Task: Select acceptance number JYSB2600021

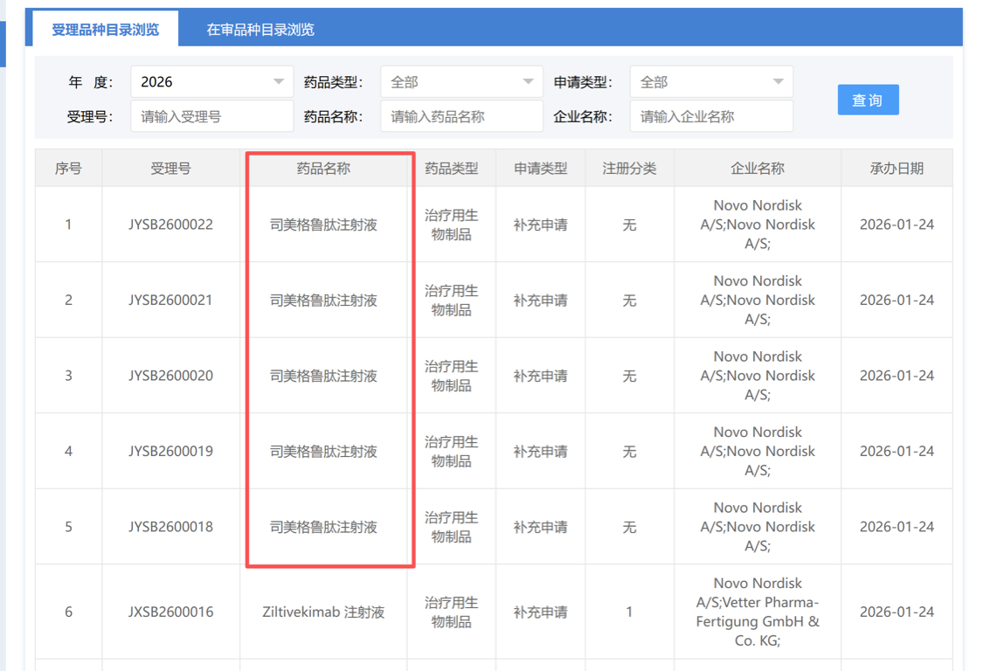Action: (170, 300)
